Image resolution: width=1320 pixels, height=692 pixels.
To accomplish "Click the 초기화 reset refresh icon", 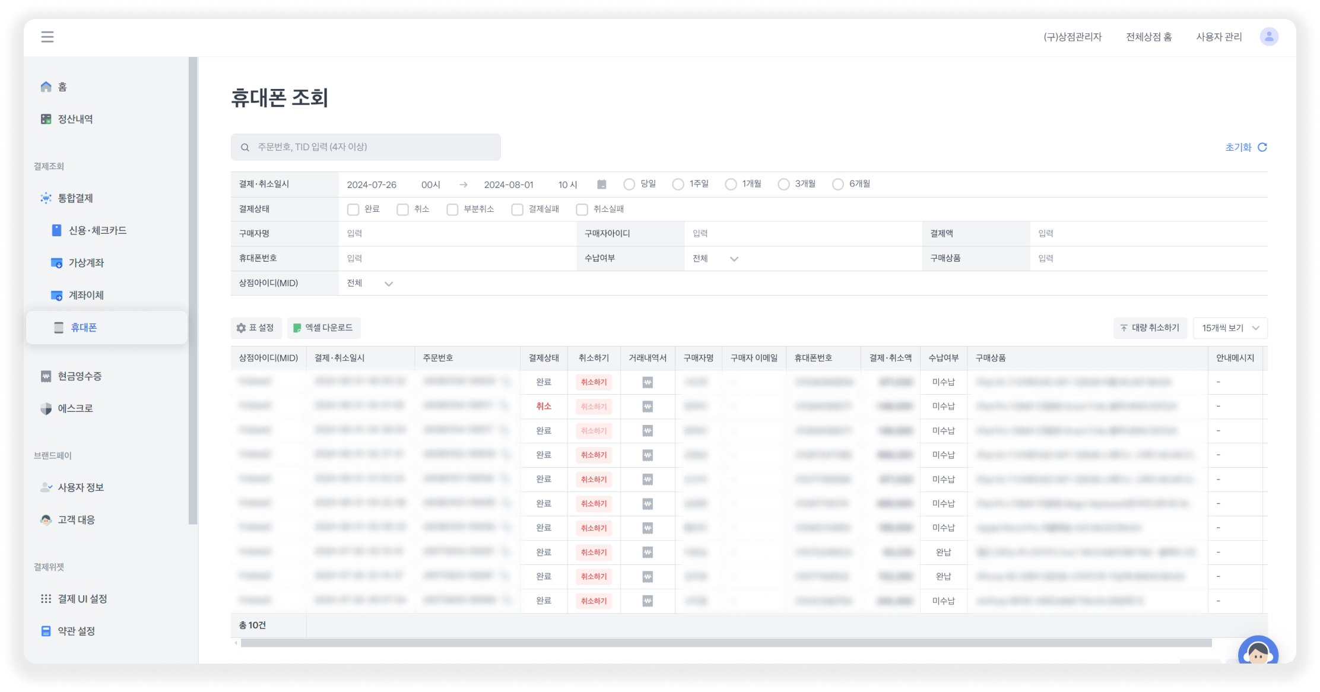I will [1262, 147].
